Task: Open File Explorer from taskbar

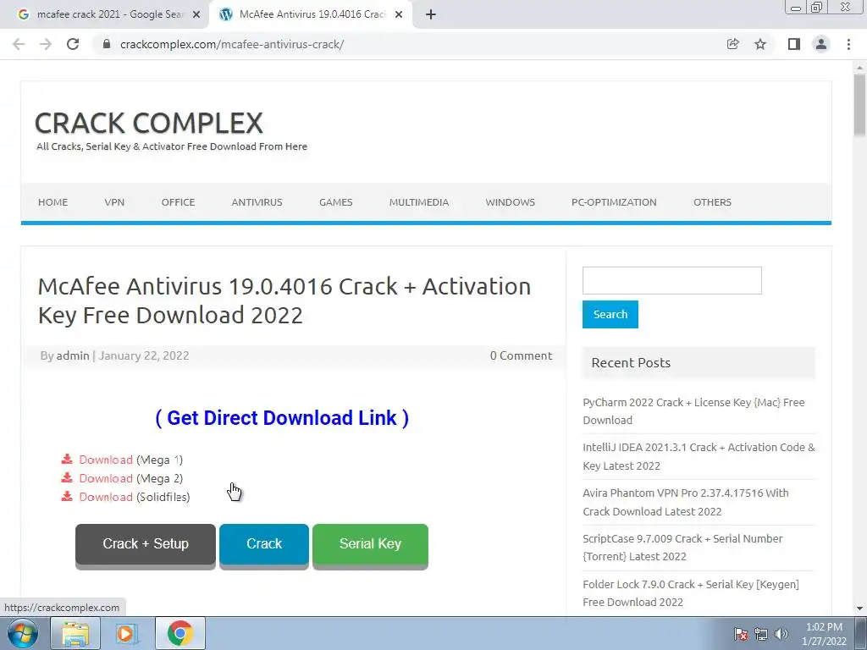Action: coord(75,633)
